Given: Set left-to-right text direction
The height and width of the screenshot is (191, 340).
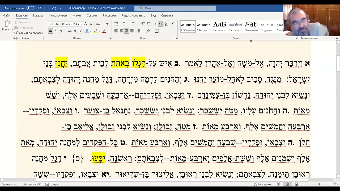Looking at the screenshot, I should pos(155,24).
